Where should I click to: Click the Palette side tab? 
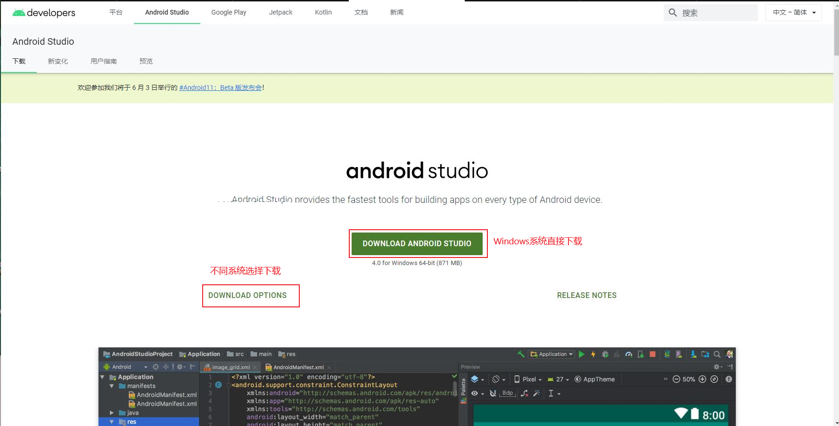tap(464, 387)
